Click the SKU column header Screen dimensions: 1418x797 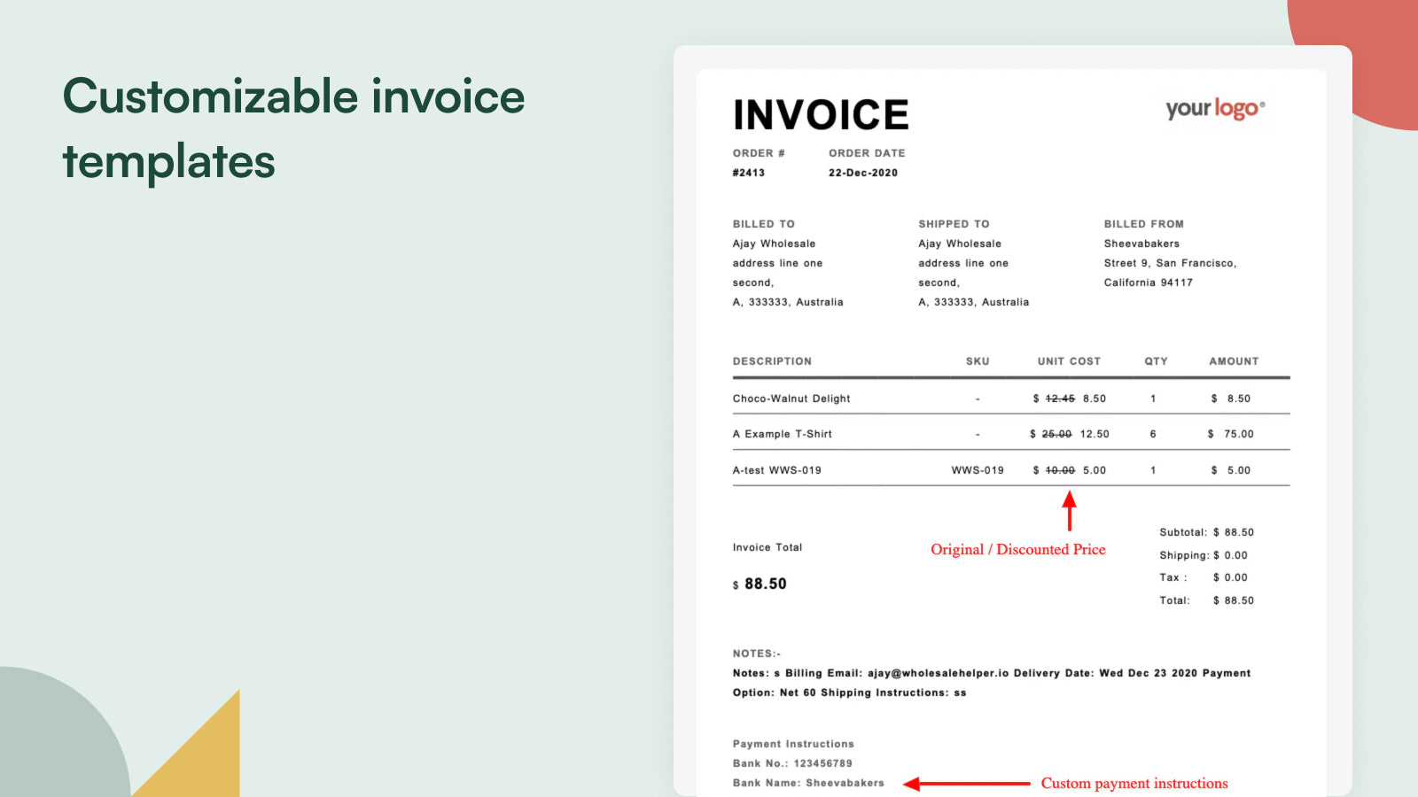(x=978, y=361)
